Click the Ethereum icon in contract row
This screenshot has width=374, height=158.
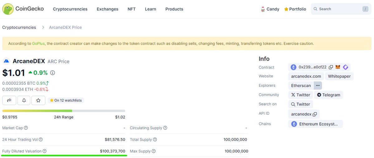click(x=293, y=67)
